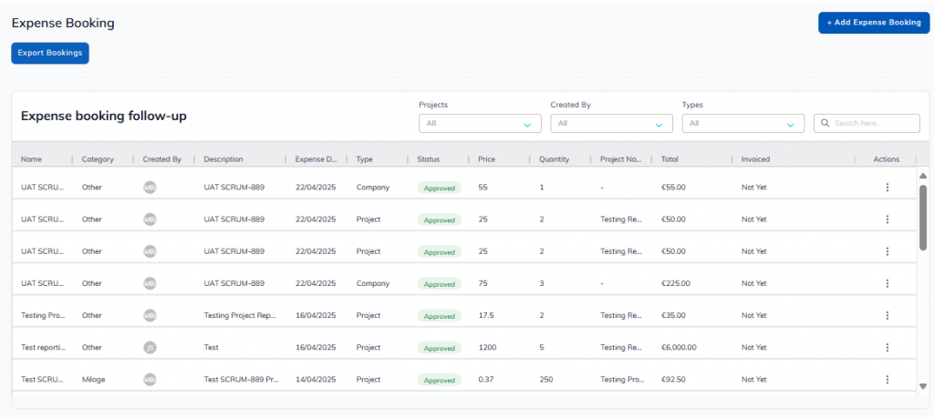Click the Price column header

[x=487, y=159]
